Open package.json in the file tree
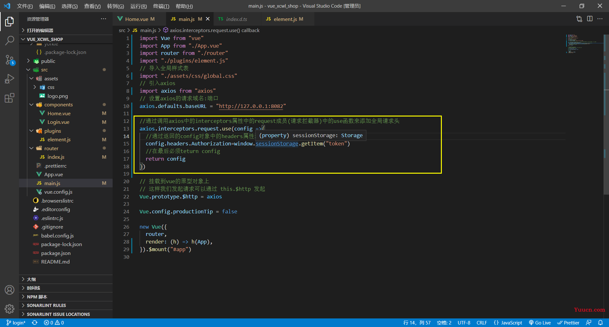The image size is (609, 327). click(x=66, y=253)
